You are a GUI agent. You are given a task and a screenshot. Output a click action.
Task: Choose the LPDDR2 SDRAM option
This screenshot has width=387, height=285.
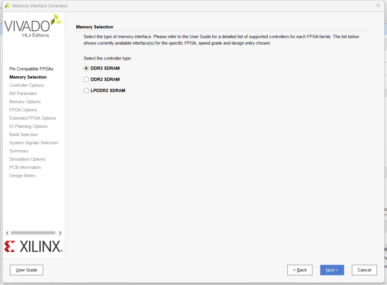(x=86, y=91)
